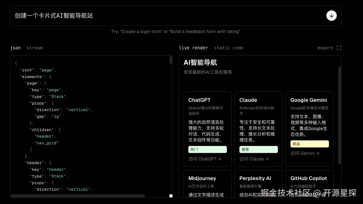Click the AI智能导航 heading
The width and height of the screenshot is (363, 204).
[x=200, y=62]
